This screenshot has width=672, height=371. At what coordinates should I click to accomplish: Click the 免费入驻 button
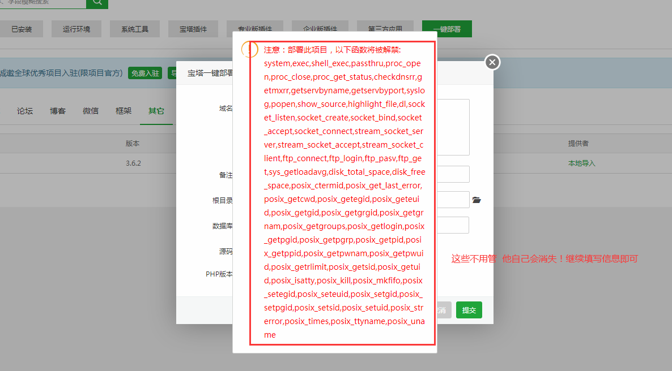144,73
